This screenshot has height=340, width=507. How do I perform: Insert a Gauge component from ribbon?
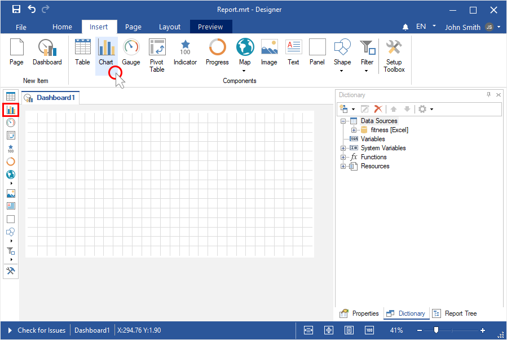click(x=131, y=53)
